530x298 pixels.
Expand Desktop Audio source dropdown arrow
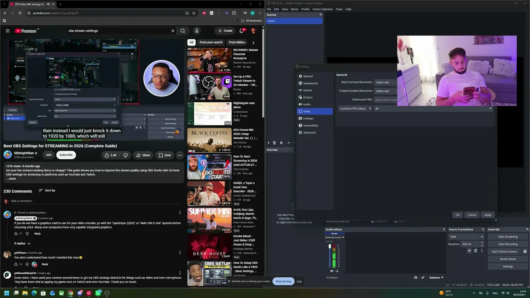pos(343,237)
